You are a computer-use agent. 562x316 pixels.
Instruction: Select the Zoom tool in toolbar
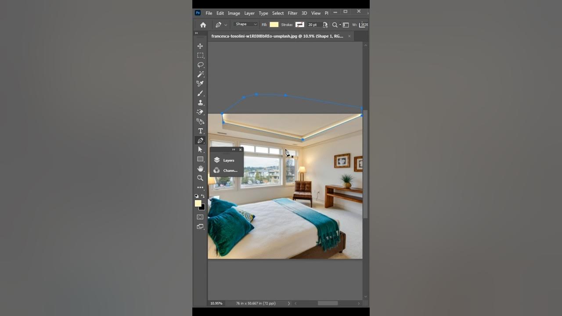pyautogui.click(x=200, y=178)
